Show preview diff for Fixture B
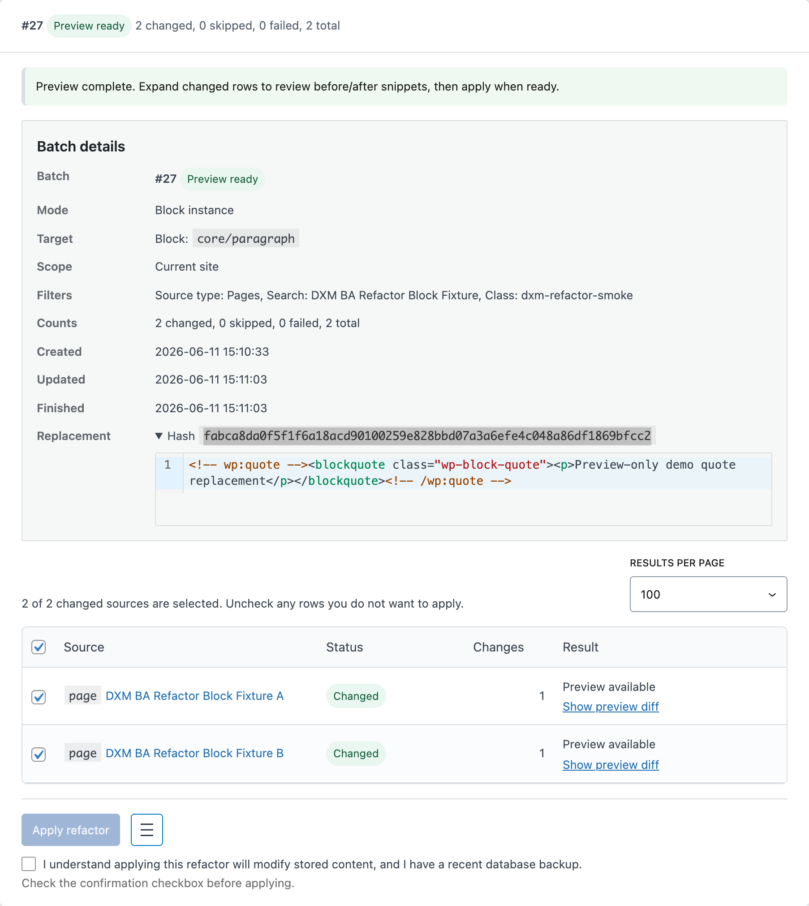This screenshot has height=906, width=809. [x=611, y=765]
